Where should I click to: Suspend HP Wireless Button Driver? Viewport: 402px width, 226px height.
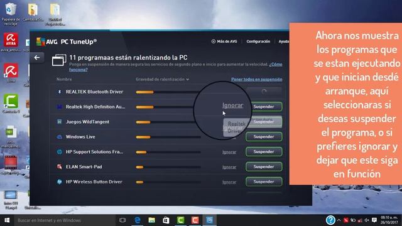click(x=264, y=181)
